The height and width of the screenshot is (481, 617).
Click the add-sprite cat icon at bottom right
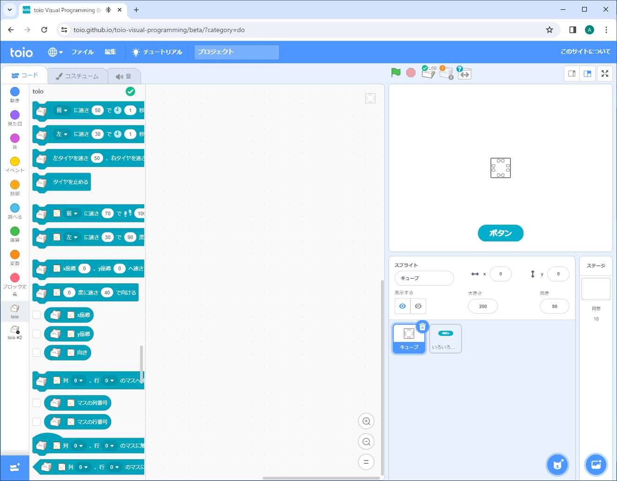557,464
